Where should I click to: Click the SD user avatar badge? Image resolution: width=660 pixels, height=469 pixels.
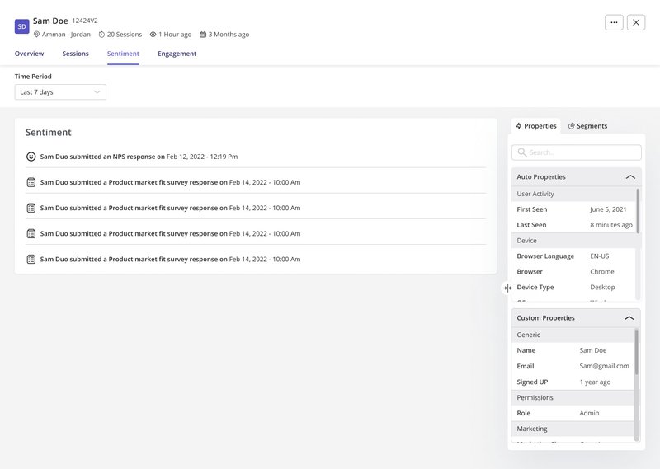[22, 26]
